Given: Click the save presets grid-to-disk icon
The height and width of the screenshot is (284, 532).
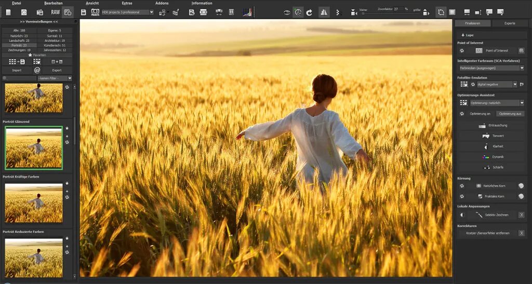Looking at the screenshot, I should [x=17, y=62].
